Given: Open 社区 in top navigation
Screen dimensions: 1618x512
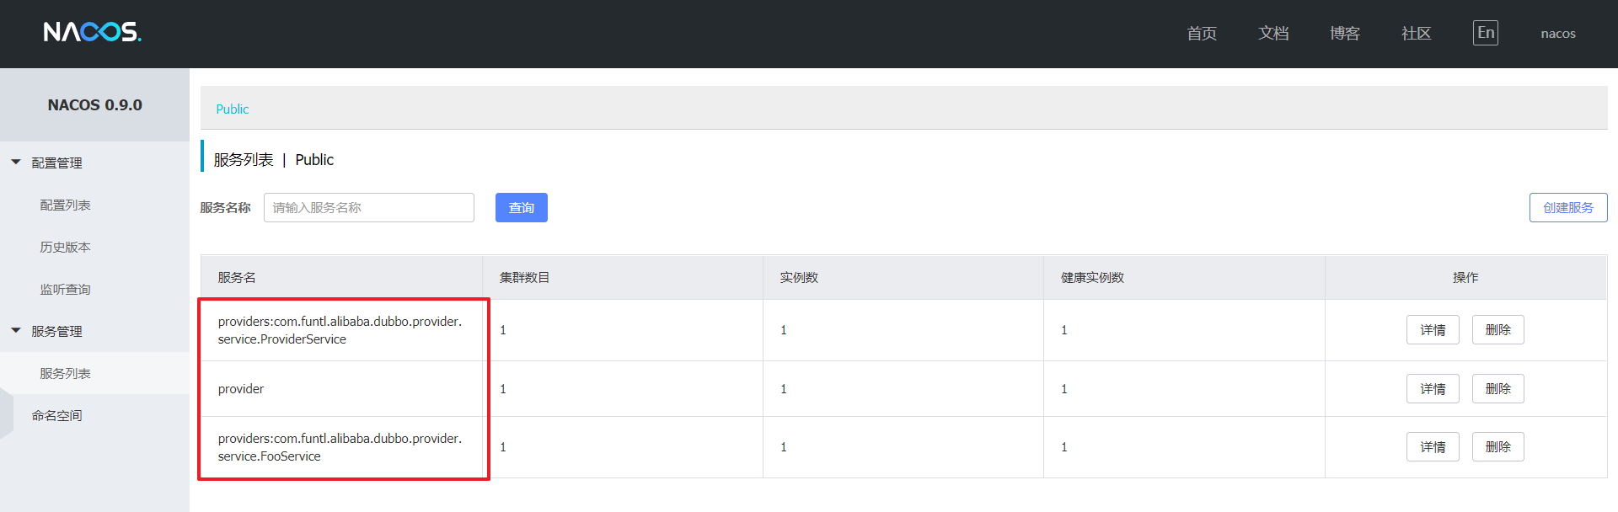Looking at the screenshot, I should click(x=1416, y=33).
